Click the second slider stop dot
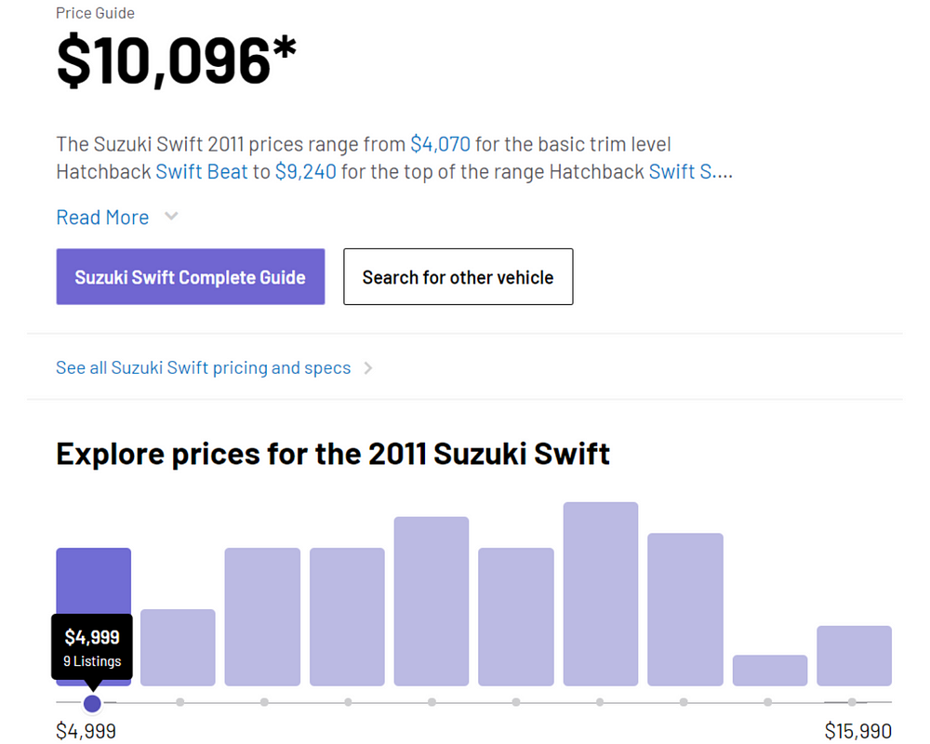 click(x=179, y=702)
